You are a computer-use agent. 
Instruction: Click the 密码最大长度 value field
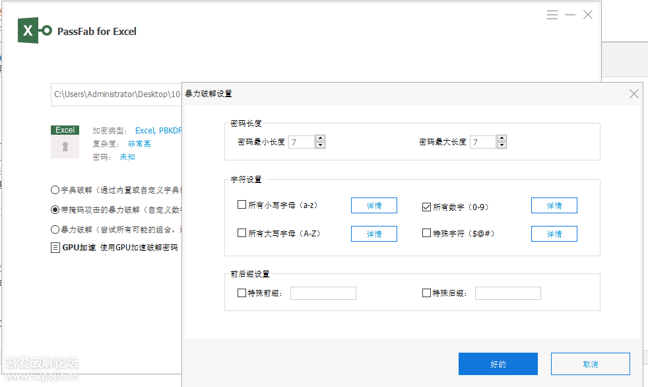[483, 142]
